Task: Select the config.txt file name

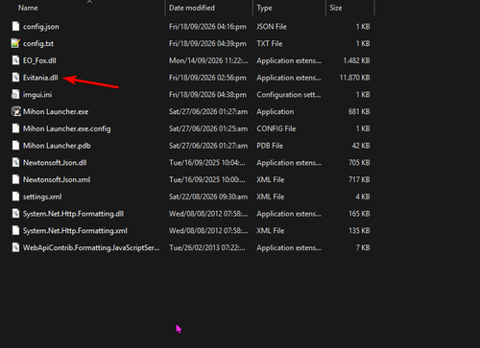Action: [x=38, y=43]
